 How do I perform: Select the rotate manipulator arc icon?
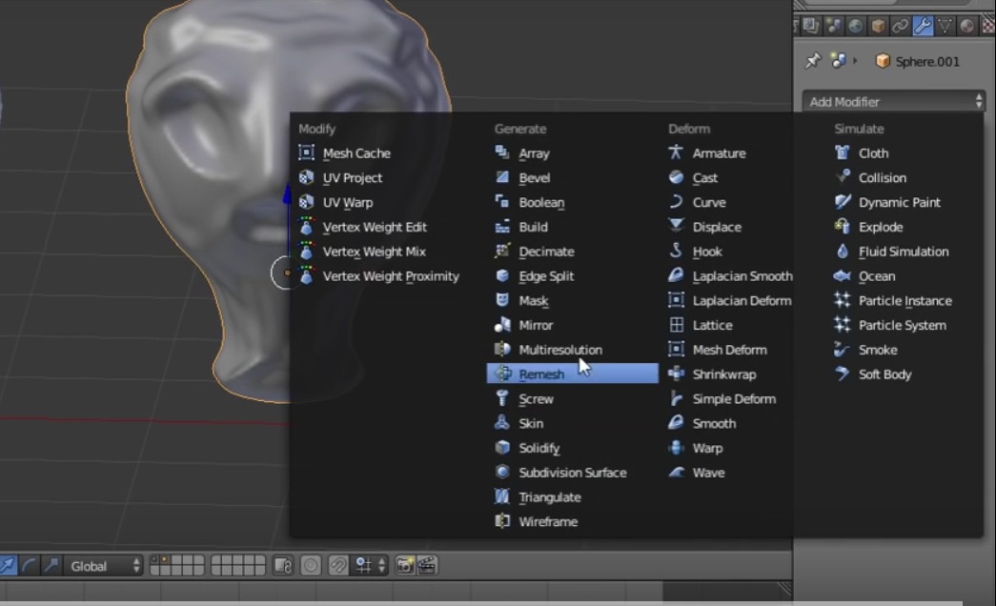click(30, 566)
